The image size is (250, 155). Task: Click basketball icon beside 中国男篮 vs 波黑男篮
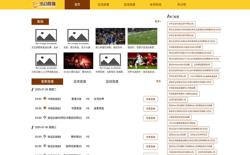(45, 108)
